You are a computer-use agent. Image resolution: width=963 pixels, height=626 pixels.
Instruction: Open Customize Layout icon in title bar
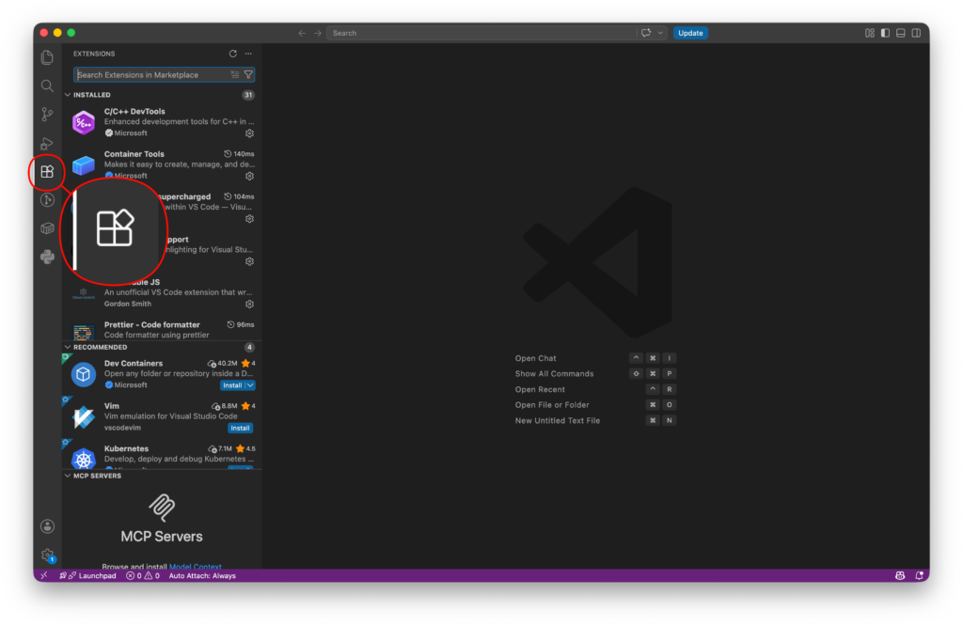(870, 33)
